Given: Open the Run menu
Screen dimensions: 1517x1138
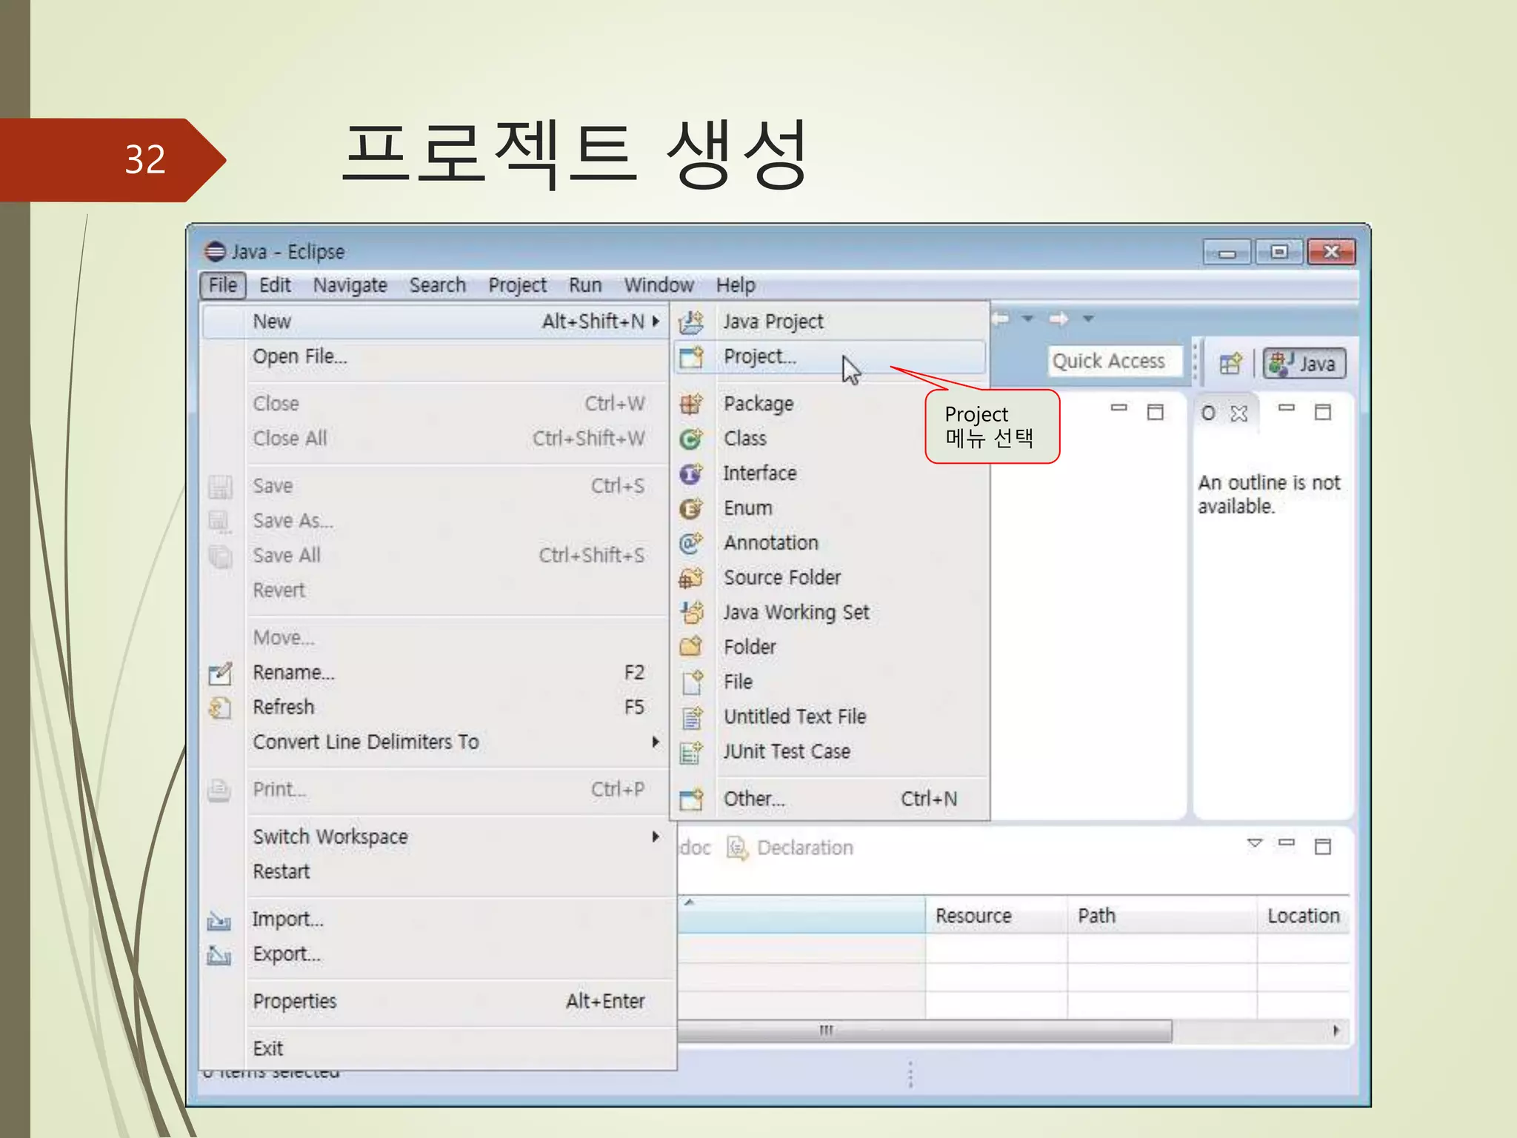Looking at the screenshot, I should (x=585, y=285).
